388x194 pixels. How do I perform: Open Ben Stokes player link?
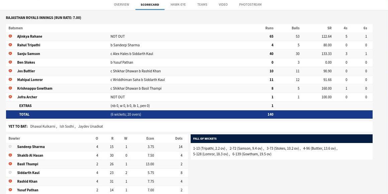[x=26, y=62]
